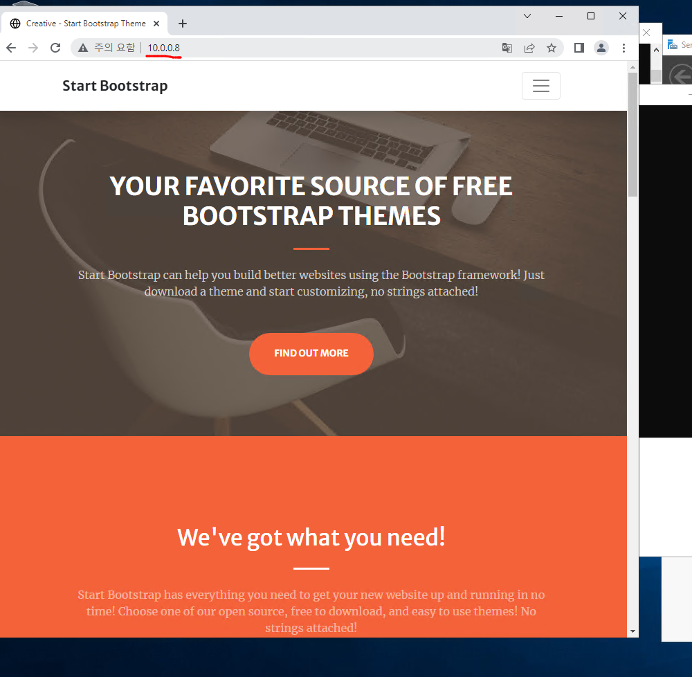692x677 pixels.
Task: Click the background window scroll up arrow
Action: click(x=656, y=49)
